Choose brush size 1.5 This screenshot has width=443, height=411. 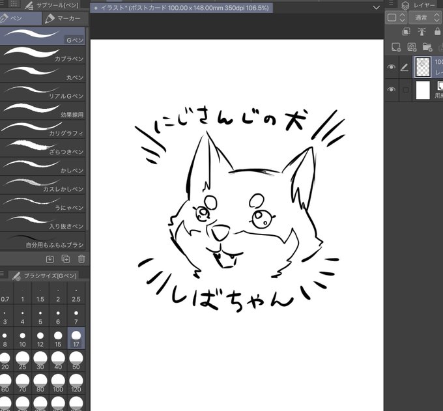tap(40, 294)
